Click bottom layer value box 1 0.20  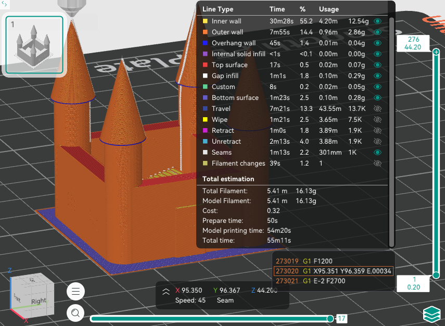coord(413,283)
